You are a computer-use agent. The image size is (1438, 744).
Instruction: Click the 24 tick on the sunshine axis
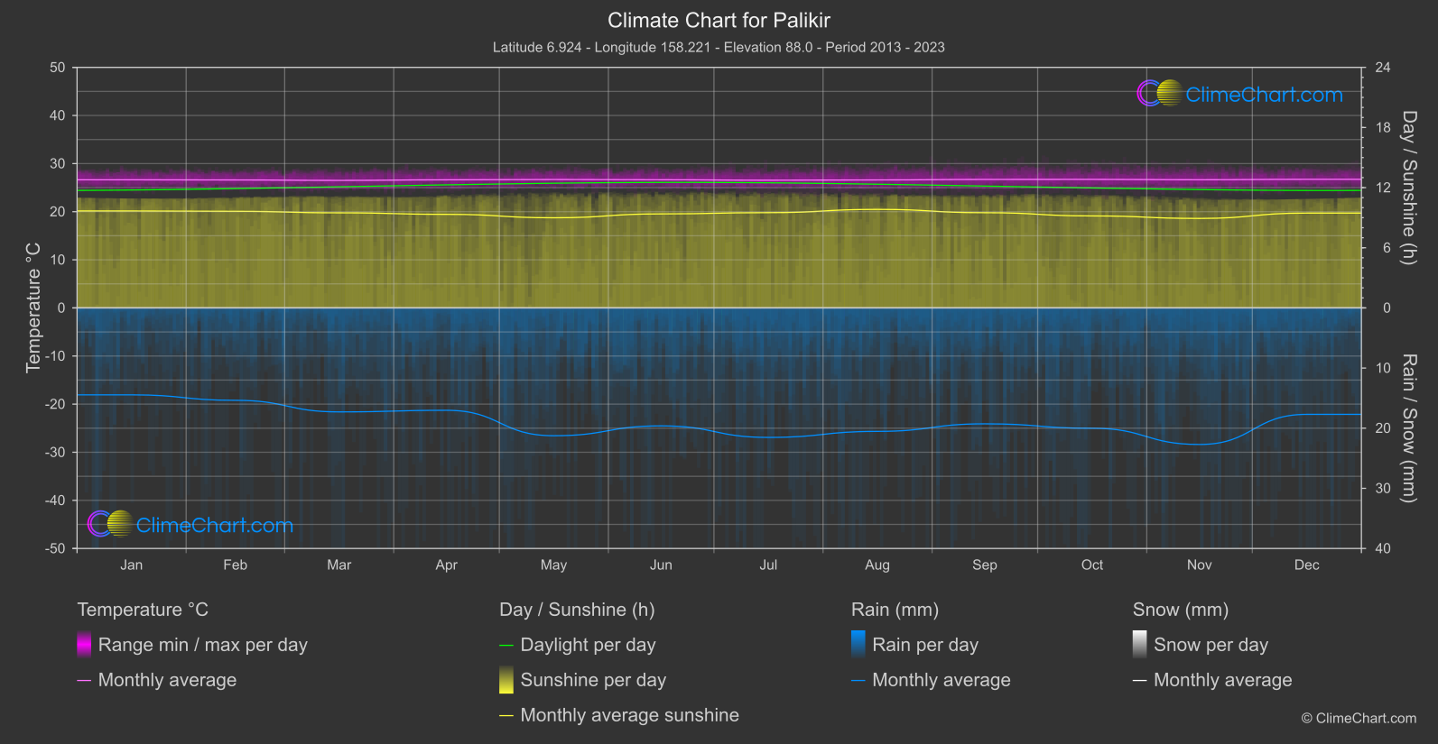(x=1382, y=68)
